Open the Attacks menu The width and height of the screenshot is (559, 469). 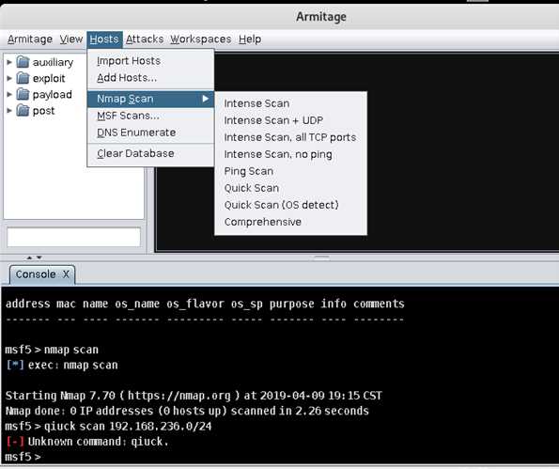point(145,39)
